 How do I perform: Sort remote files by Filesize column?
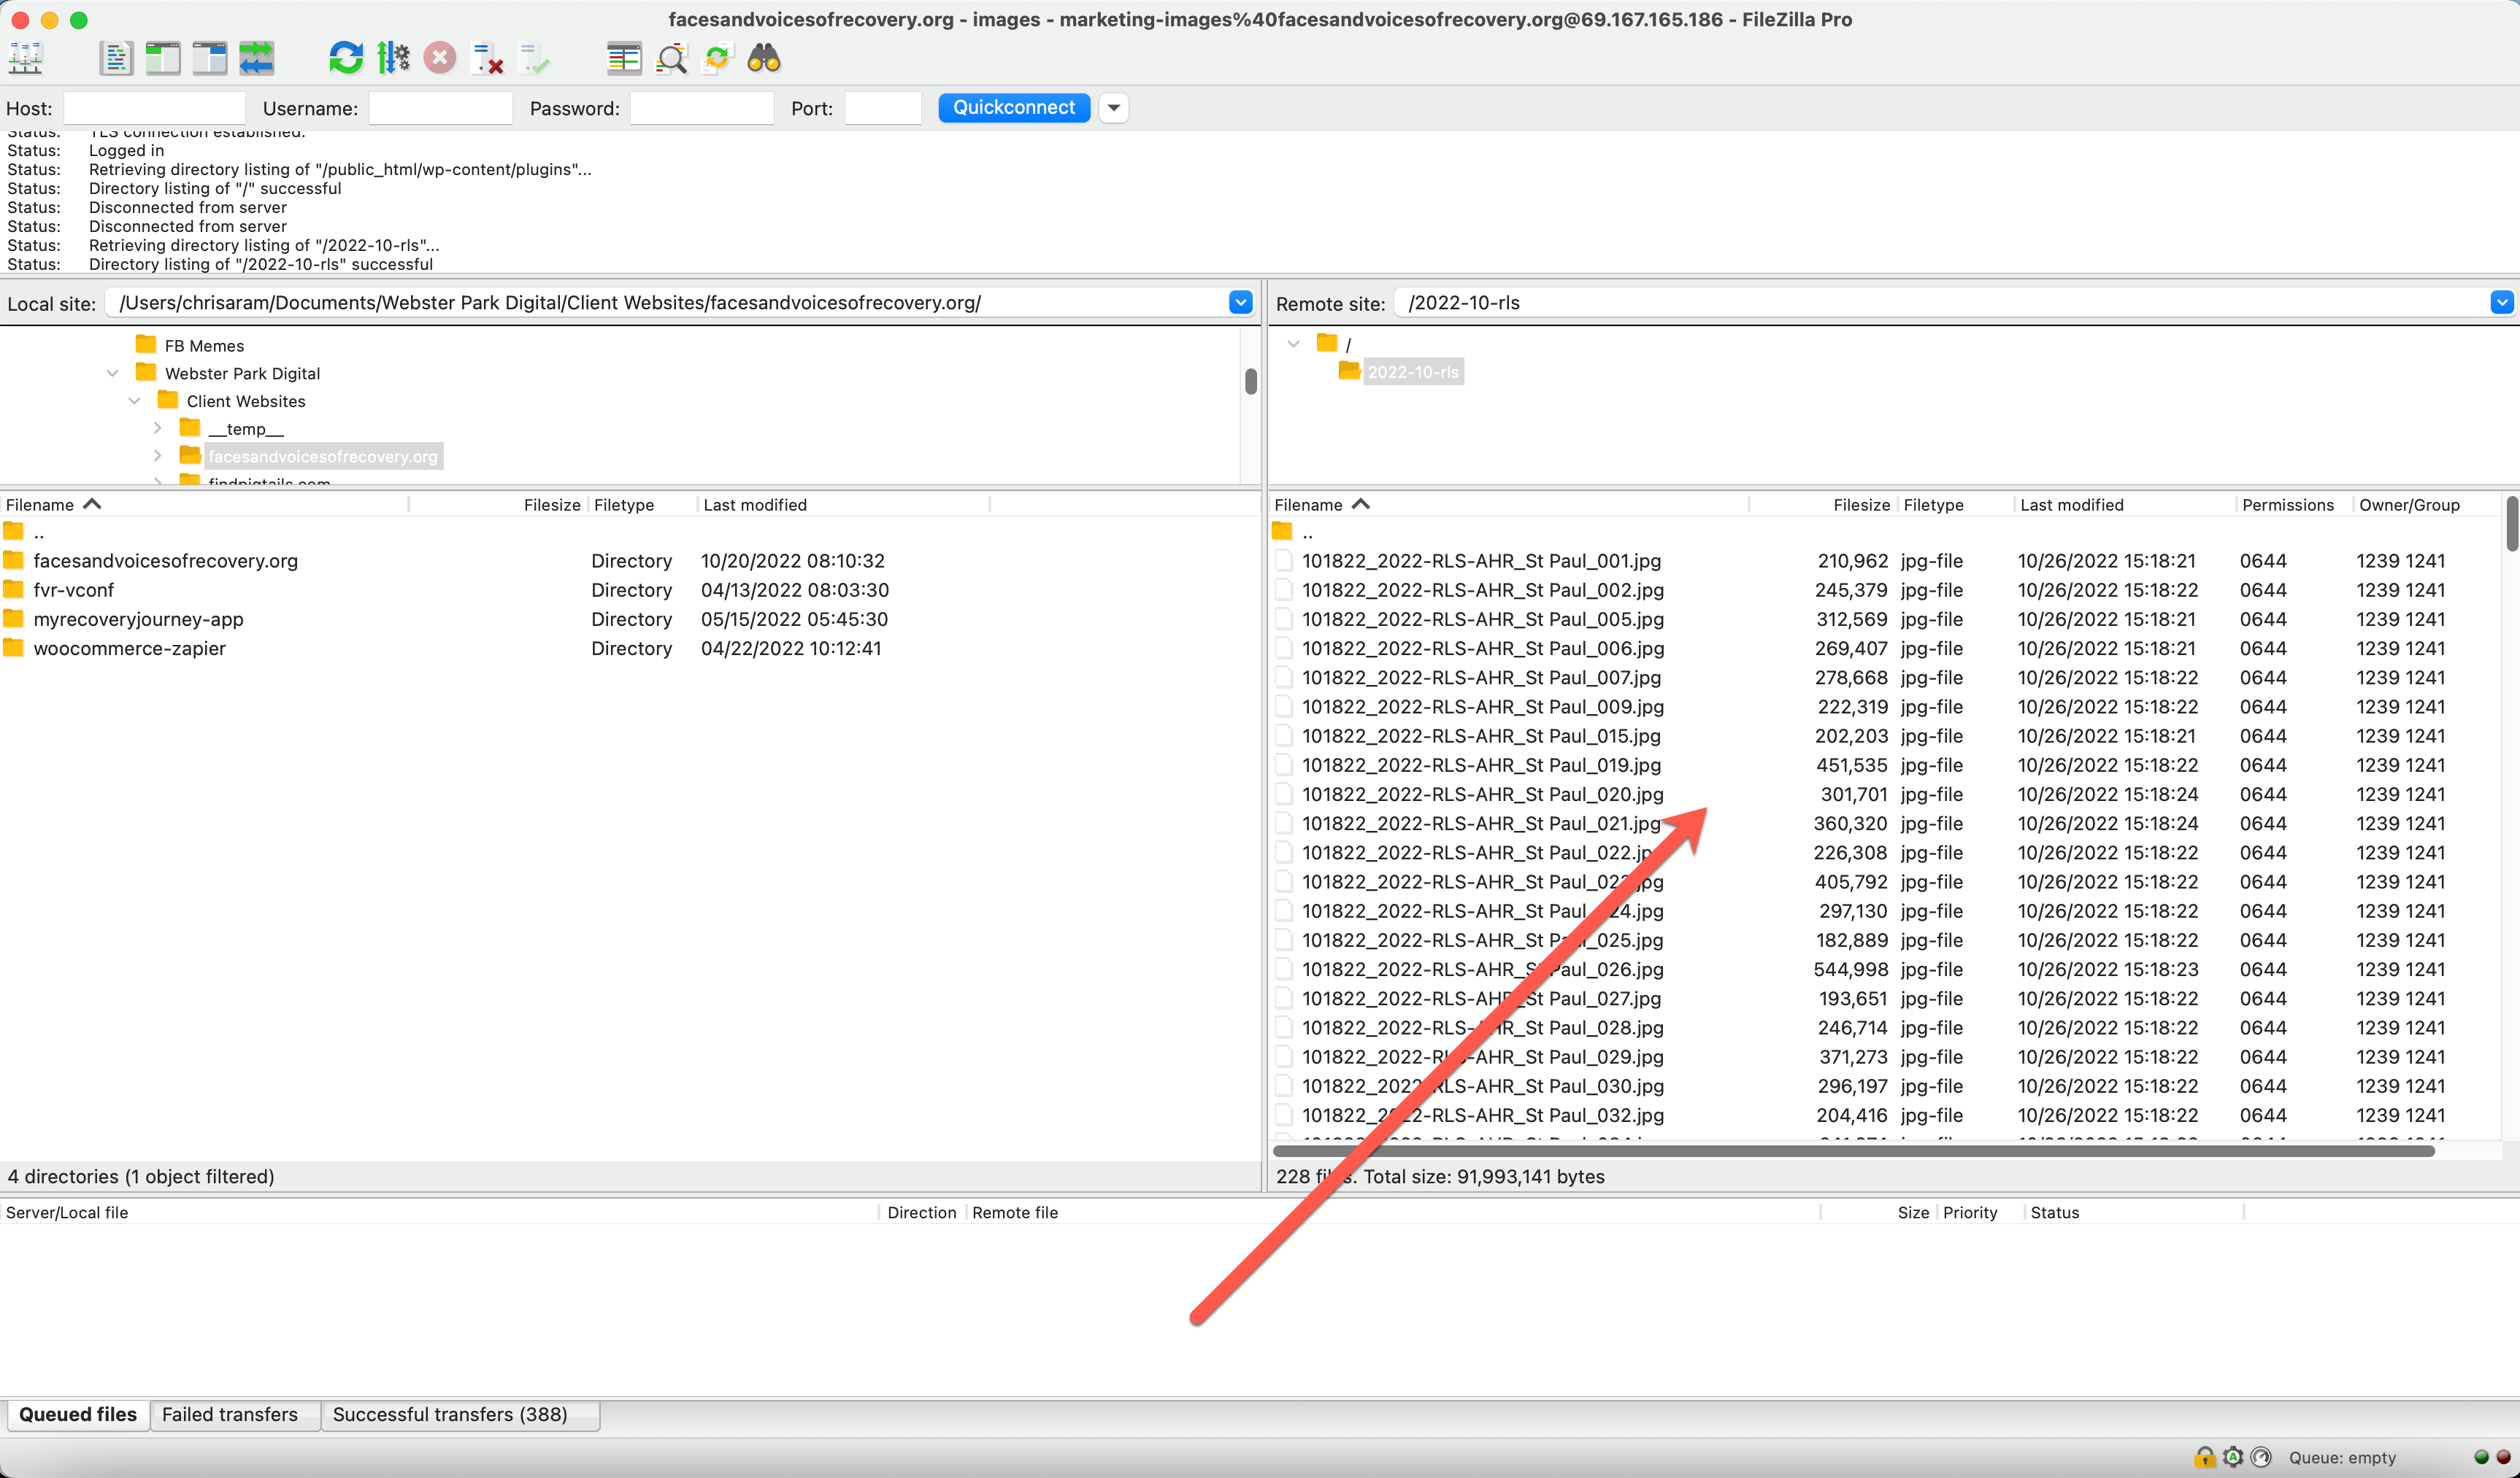point(1860,505)
